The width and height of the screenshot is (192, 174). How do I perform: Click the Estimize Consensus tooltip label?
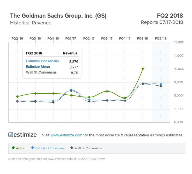pyautogui.click(x=42, y=61)
